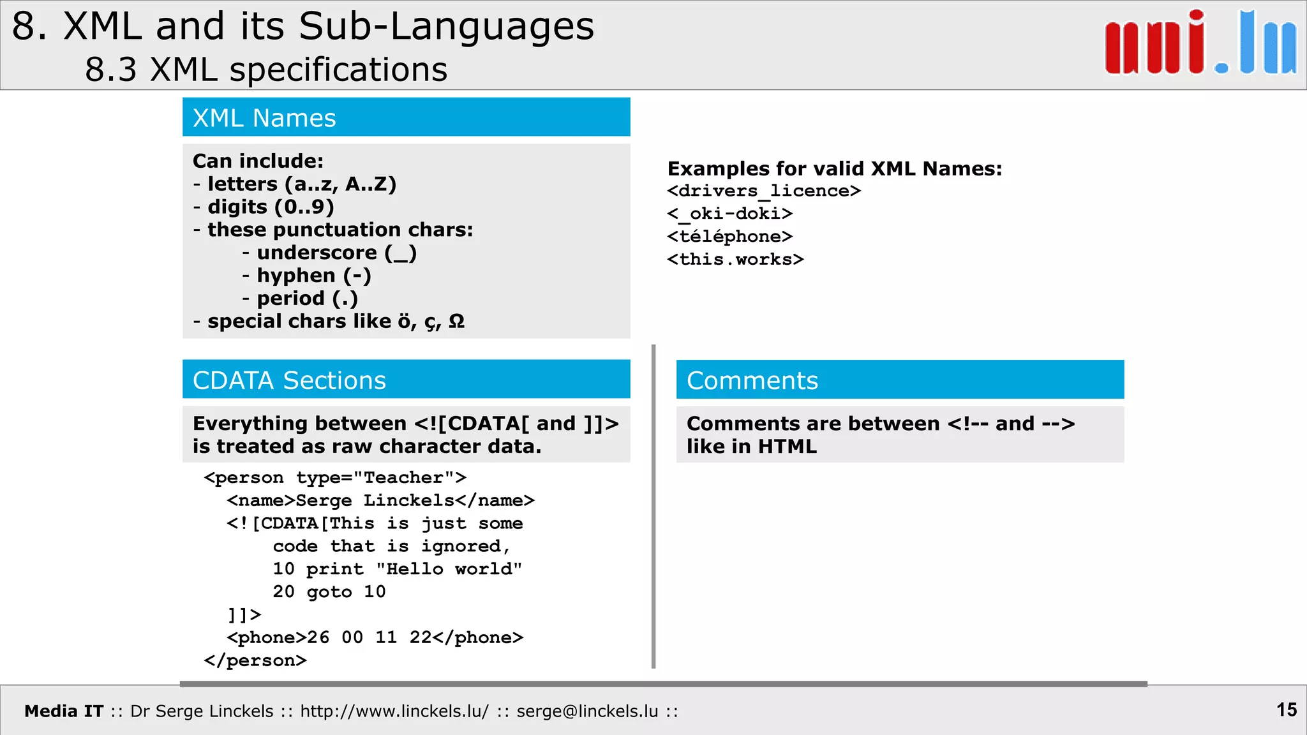Click the slide number 15
Screen dimensions: 1307x735
click(x=1287, y=709)
